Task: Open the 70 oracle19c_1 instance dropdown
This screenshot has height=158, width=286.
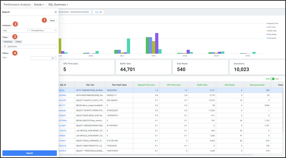Action: pos(43,30)
